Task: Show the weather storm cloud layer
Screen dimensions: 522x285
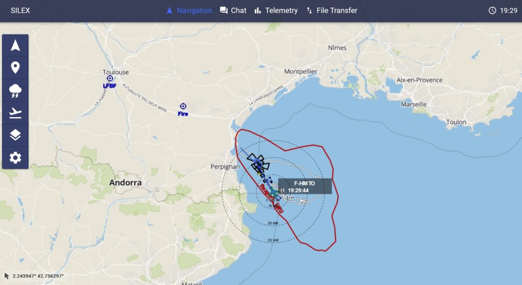Action: 15,91
